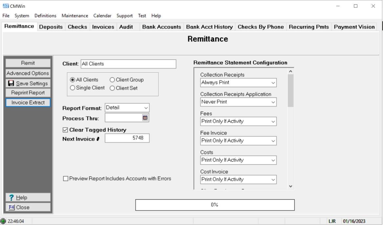Image resolution: width=383 pixels, height=225 pixels.
Task: Select the Single Client radio button
Action: (x=73, y=87)
